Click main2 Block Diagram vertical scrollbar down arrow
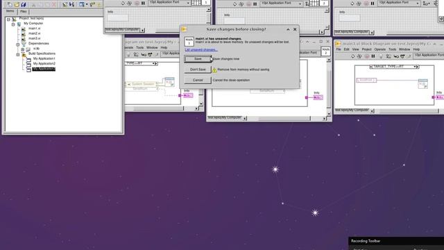The width and height of the screenshot is (444, 250). coord(329,114)
